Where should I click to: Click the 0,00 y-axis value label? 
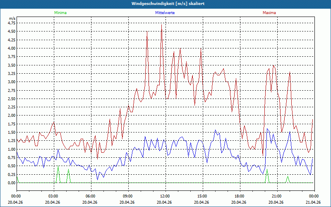click(x=11, y=183)
